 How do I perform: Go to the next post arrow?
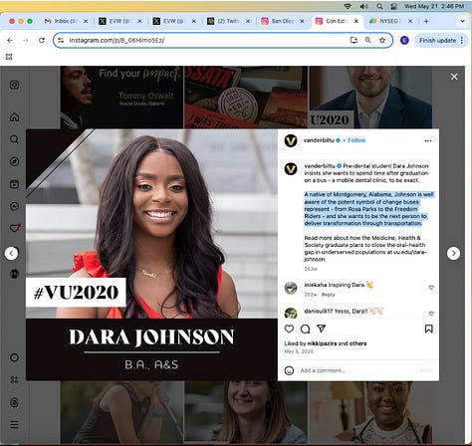(453, 253)
